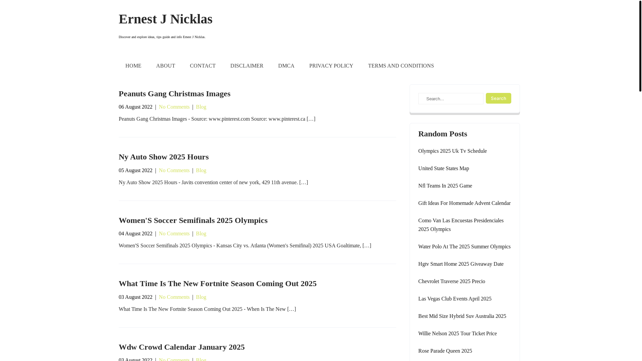642x361 pixels.
Task: Click the Search input field
Action: pos(451,99)
